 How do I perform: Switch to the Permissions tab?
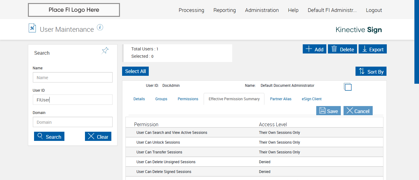(x=188, y=99)
